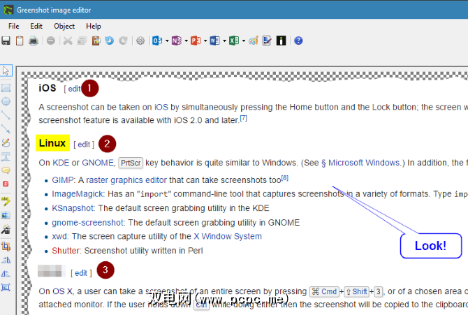This screenshot has width=468, height=315.
Task: Click the picture-with-pen export icon
Action: point(267,41)
